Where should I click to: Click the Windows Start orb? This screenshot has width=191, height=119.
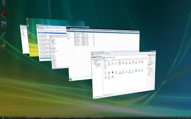(x=4, y=117)
